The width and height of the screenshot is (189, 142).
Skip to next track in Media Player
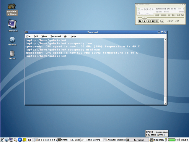(x=157, y=21)
